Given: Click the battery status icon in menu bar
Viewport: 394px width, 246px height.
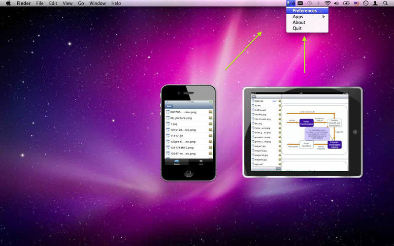Looking at the screenshot, I should 300,3.
